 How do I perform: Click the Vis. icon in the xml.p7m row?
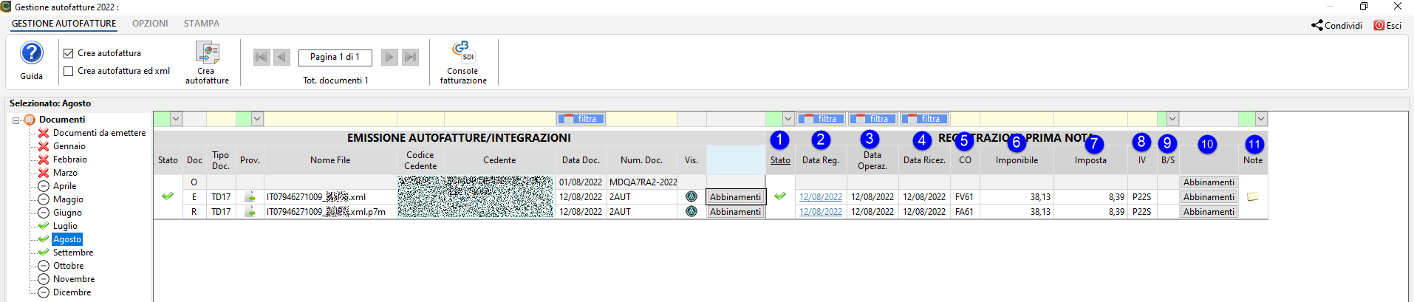tap(691, 212)
